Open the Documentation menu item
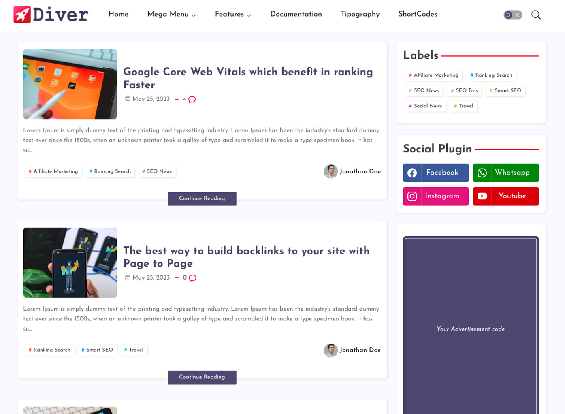 pyautogui.click(x=296, y=14)
